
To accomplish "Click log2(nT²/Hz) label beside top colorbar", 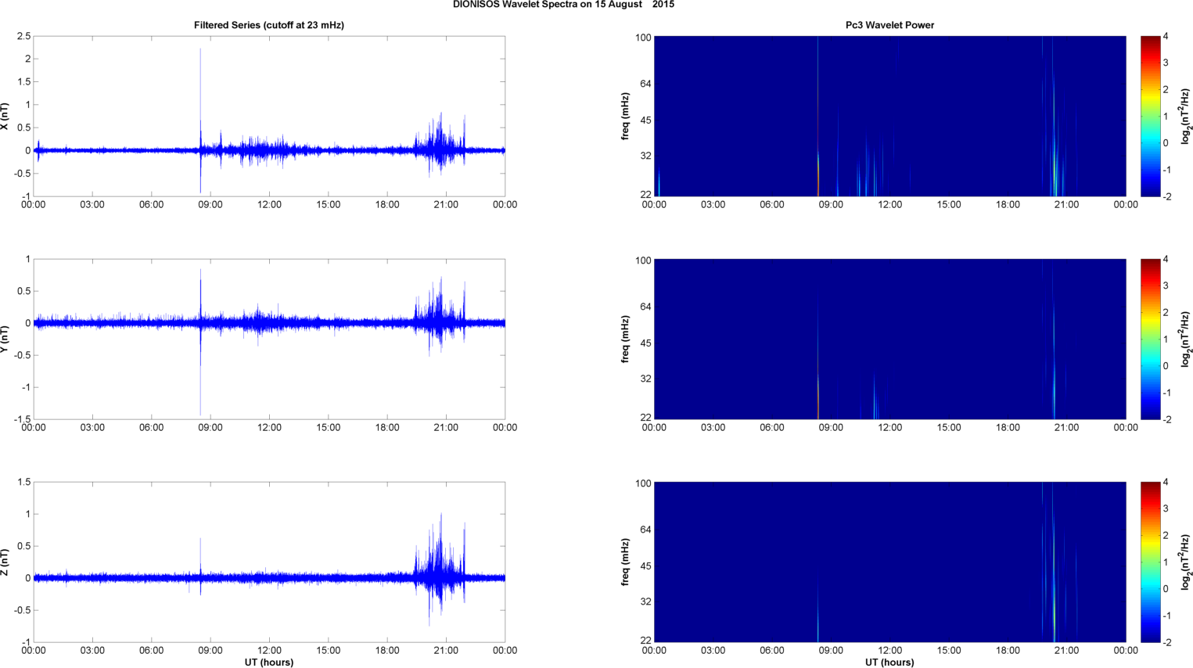I will click(1186, 116).
